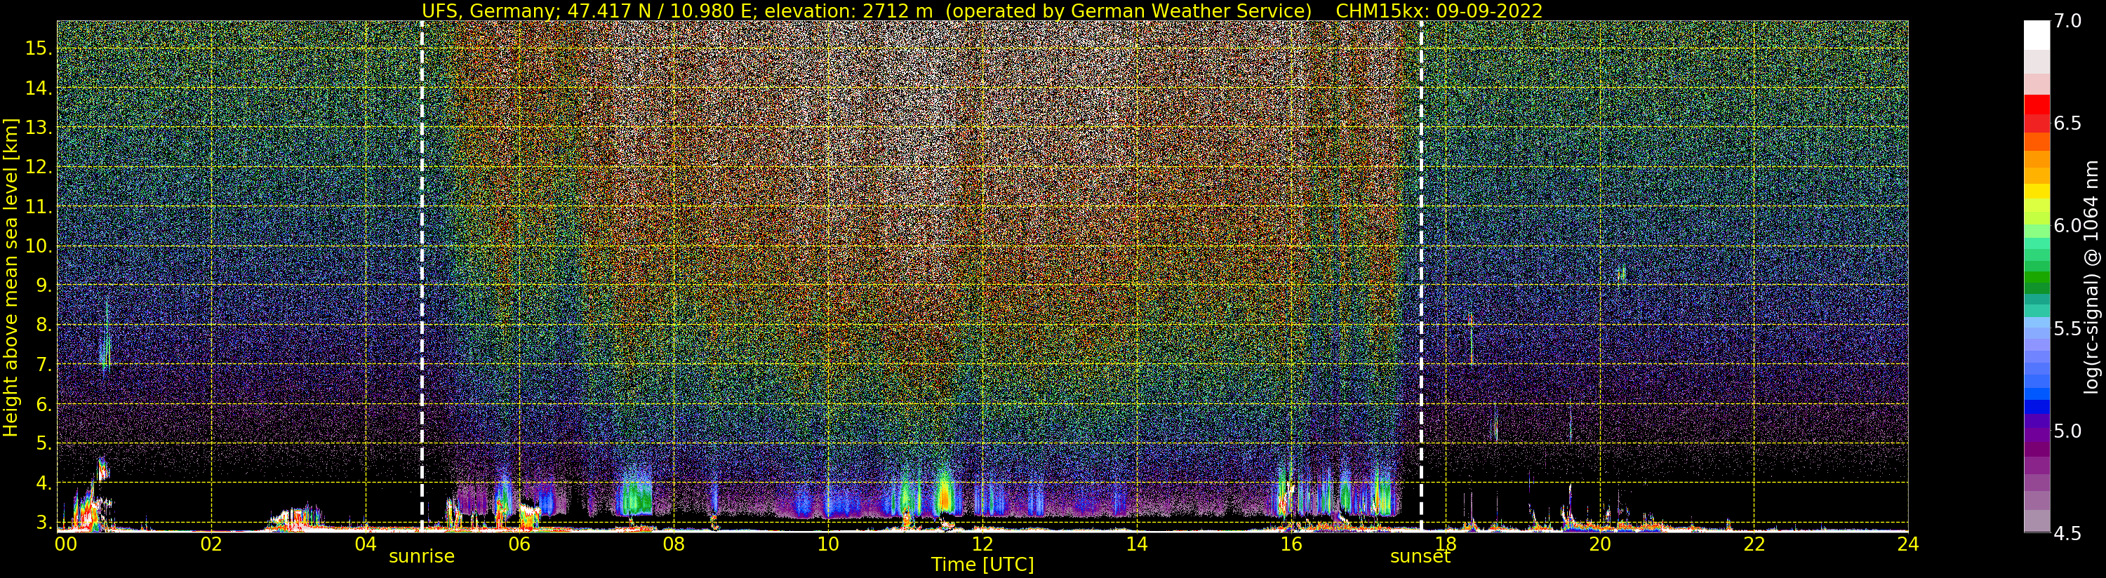Click height axis tick '4.'
Screen dimensions: 2106x578
click(x=44, y=483)
